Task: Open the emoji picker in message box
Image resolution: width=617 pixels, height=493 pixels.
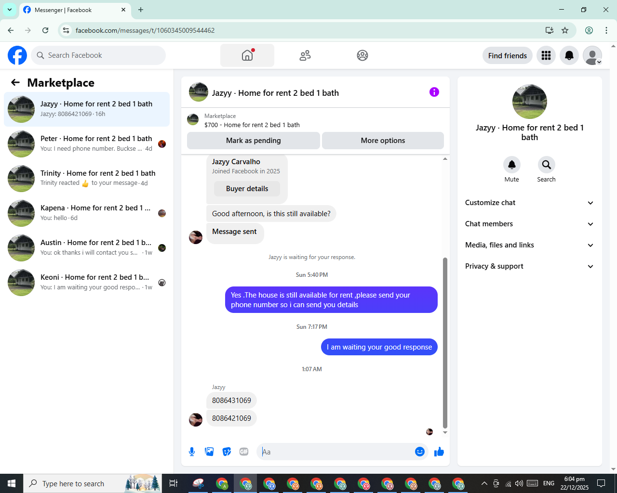Action: tap(420, 452)
